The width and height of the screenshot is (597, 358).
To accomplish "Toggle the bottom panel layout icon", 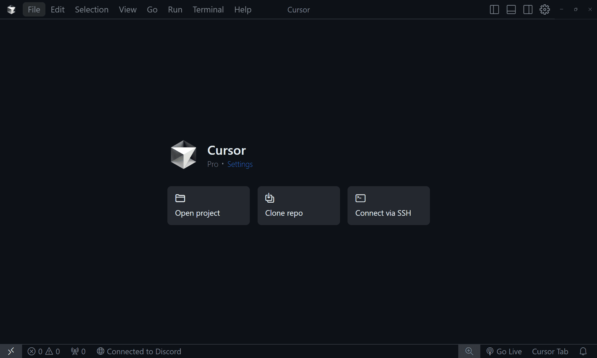I will 511,9.
